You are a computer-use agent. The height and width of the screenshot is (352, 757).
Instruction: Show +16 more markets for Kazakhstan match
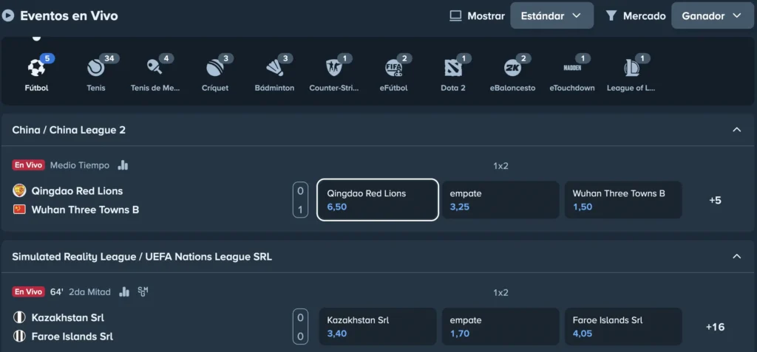coord(715,327)
